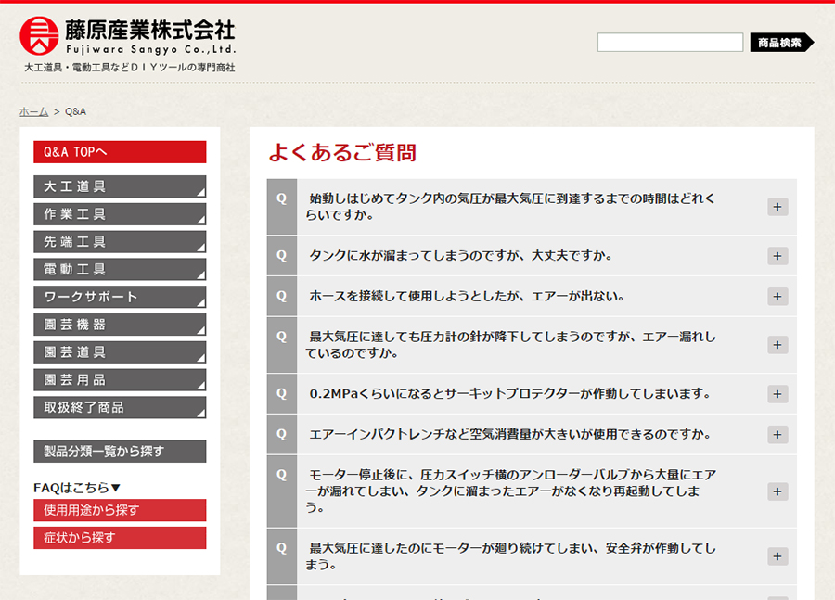Click the question text 0.2MPaくらいになると
Viewport: 835px width, 600px height.
510,394
